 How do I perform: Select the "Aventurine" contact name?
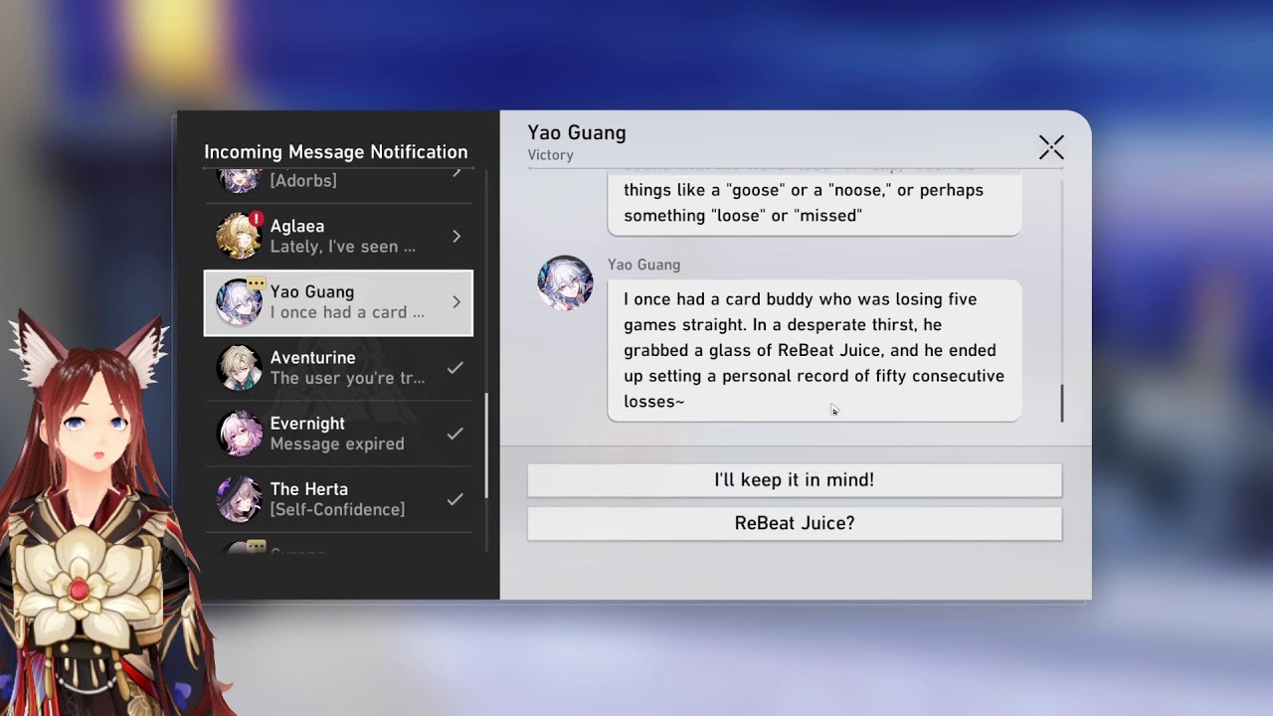point(312,358)
